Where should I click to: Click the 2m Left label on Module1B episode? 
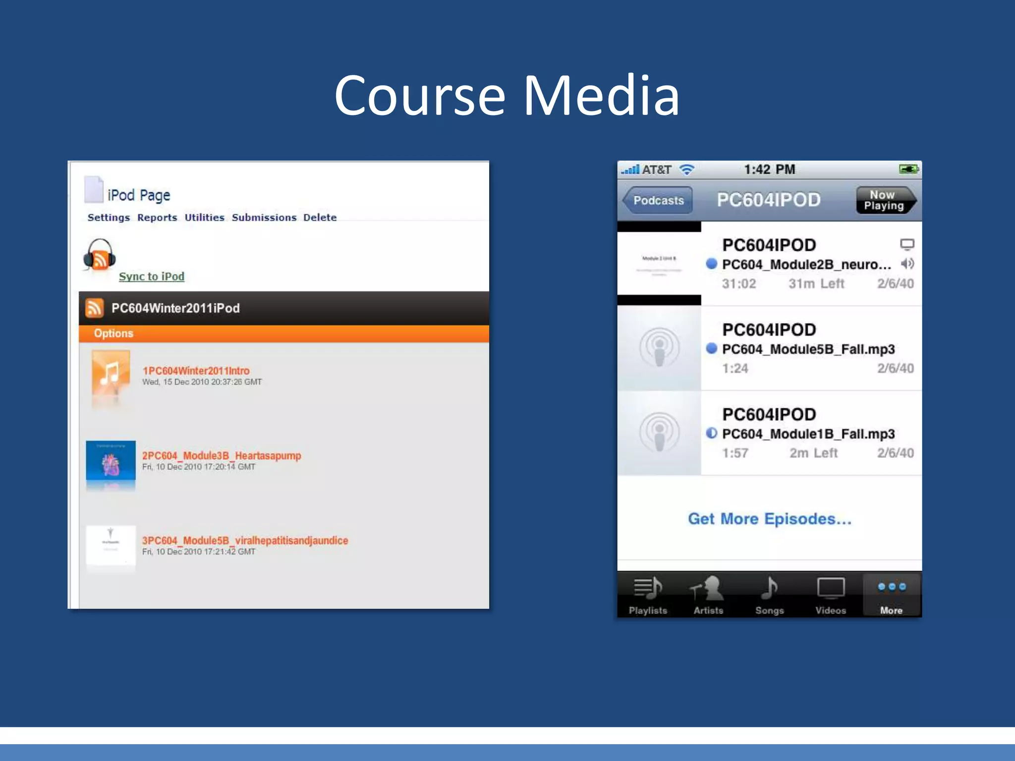[x=813, y=453]
